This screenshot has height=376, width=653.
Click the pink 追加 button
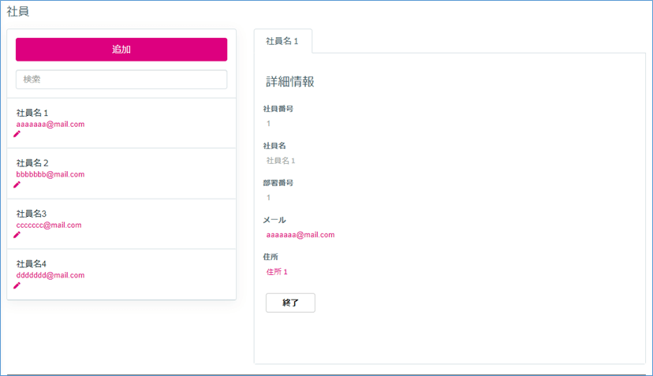coord(121,50)
